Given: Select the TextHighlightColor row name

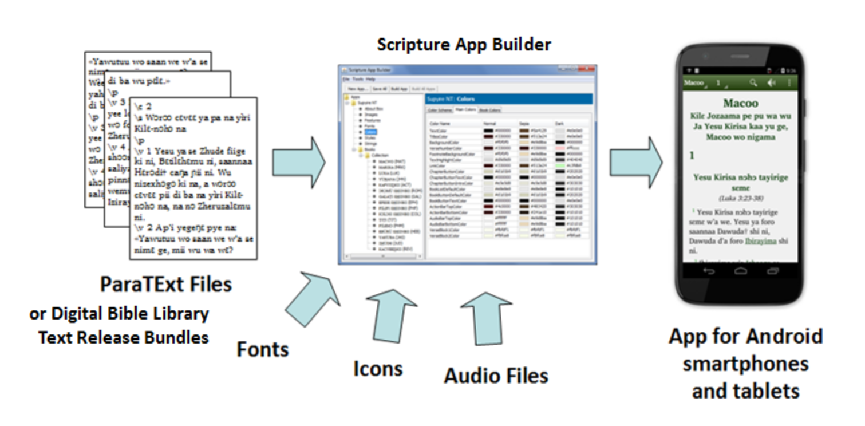Looking at the screenshot, I should tap(445, 160).
